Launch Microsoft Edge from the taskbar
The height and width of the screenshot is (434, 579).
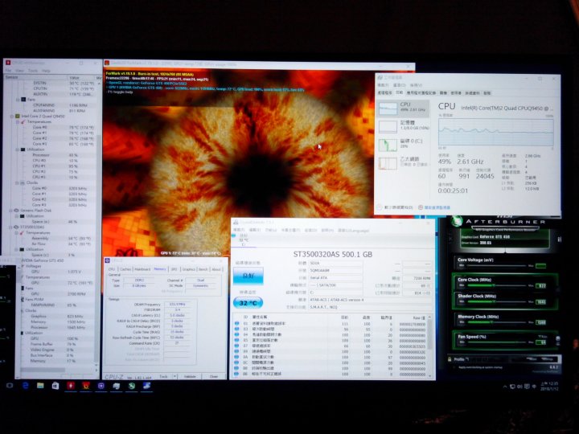(26, 386)
